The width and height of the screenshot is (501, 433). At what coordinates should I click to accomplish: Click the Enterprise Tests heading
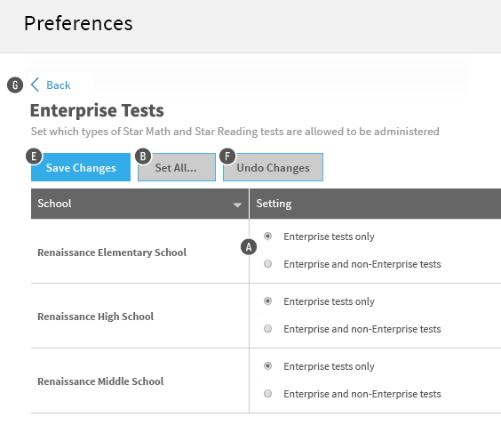tap(97, 110)
